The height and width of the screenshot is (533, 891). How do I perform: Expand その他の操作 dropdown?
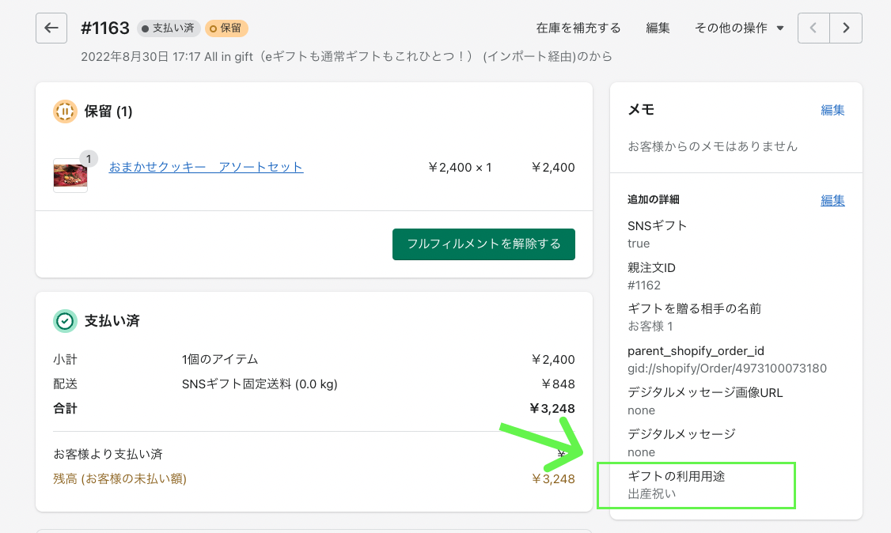pos(739,28)
